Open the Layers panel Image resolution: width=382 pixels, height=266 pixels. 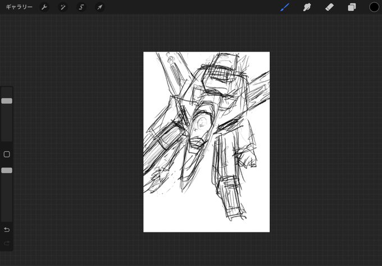click(x=352, y=7)
